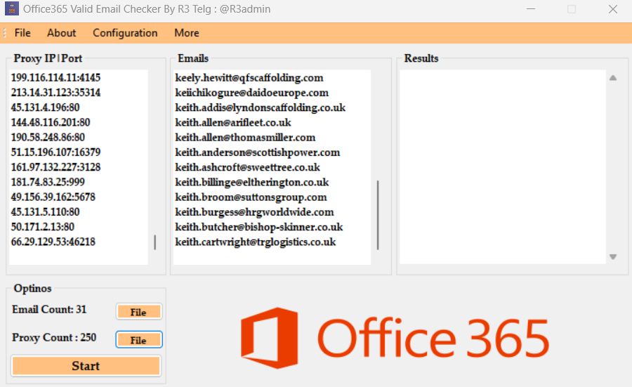Select proxy 45.131.4.196:80
The height and width of the screenshot is (387, 632).
[45, 107]
